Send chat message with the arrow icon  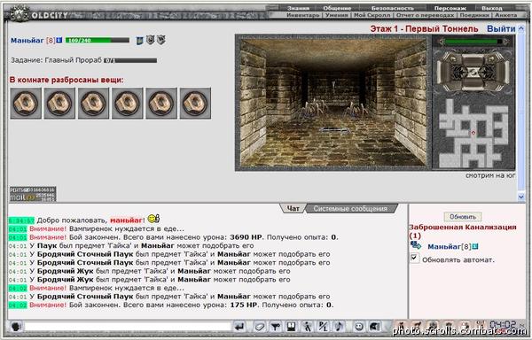point(240,327)
